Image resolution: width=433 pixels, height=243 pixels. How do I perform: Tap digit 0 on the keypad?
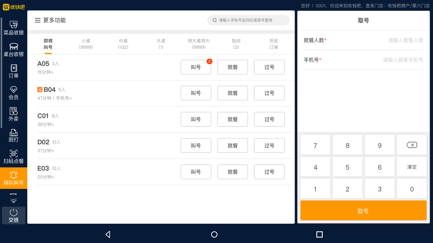[412, 189]
